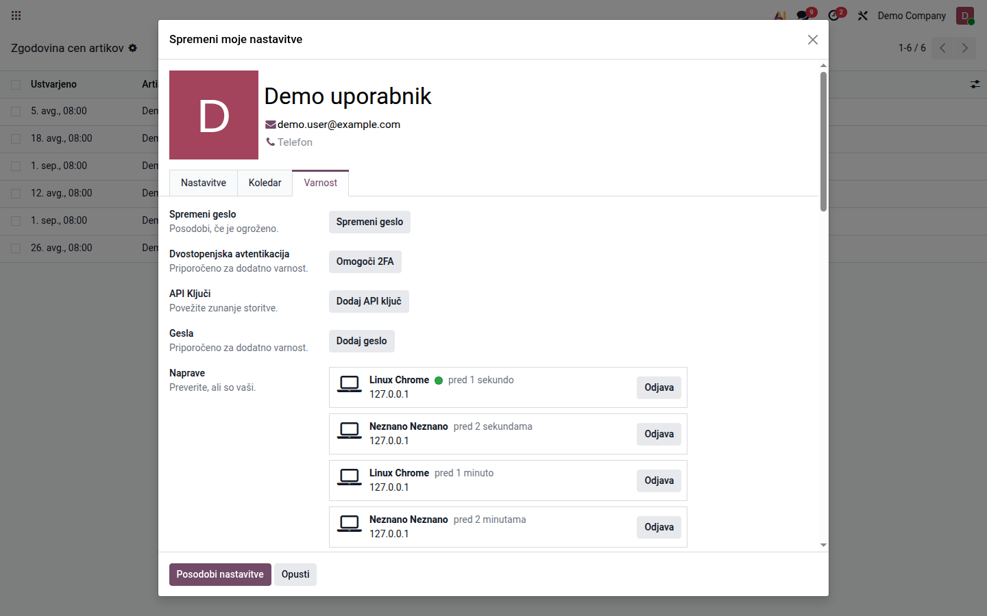This screenshot has height=616, width=987.
Task: Click the dialog scrollbar down arrow
Action: coord(823,546)
